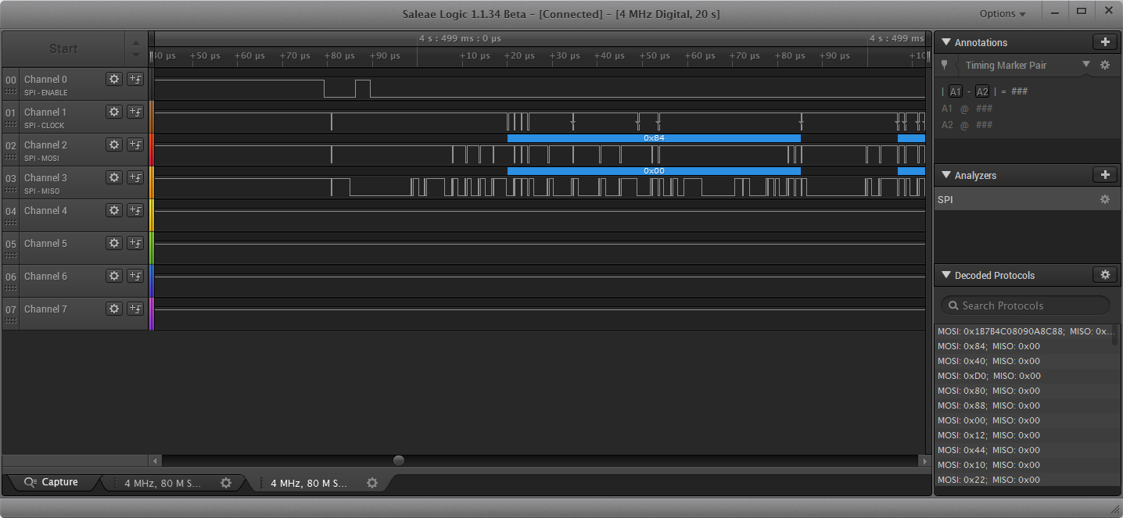Image resolution: width=1123 pixels, height=518 pixels.
Task: Open settings gear on first 4 MHz tab
Action: click(226, 483)
